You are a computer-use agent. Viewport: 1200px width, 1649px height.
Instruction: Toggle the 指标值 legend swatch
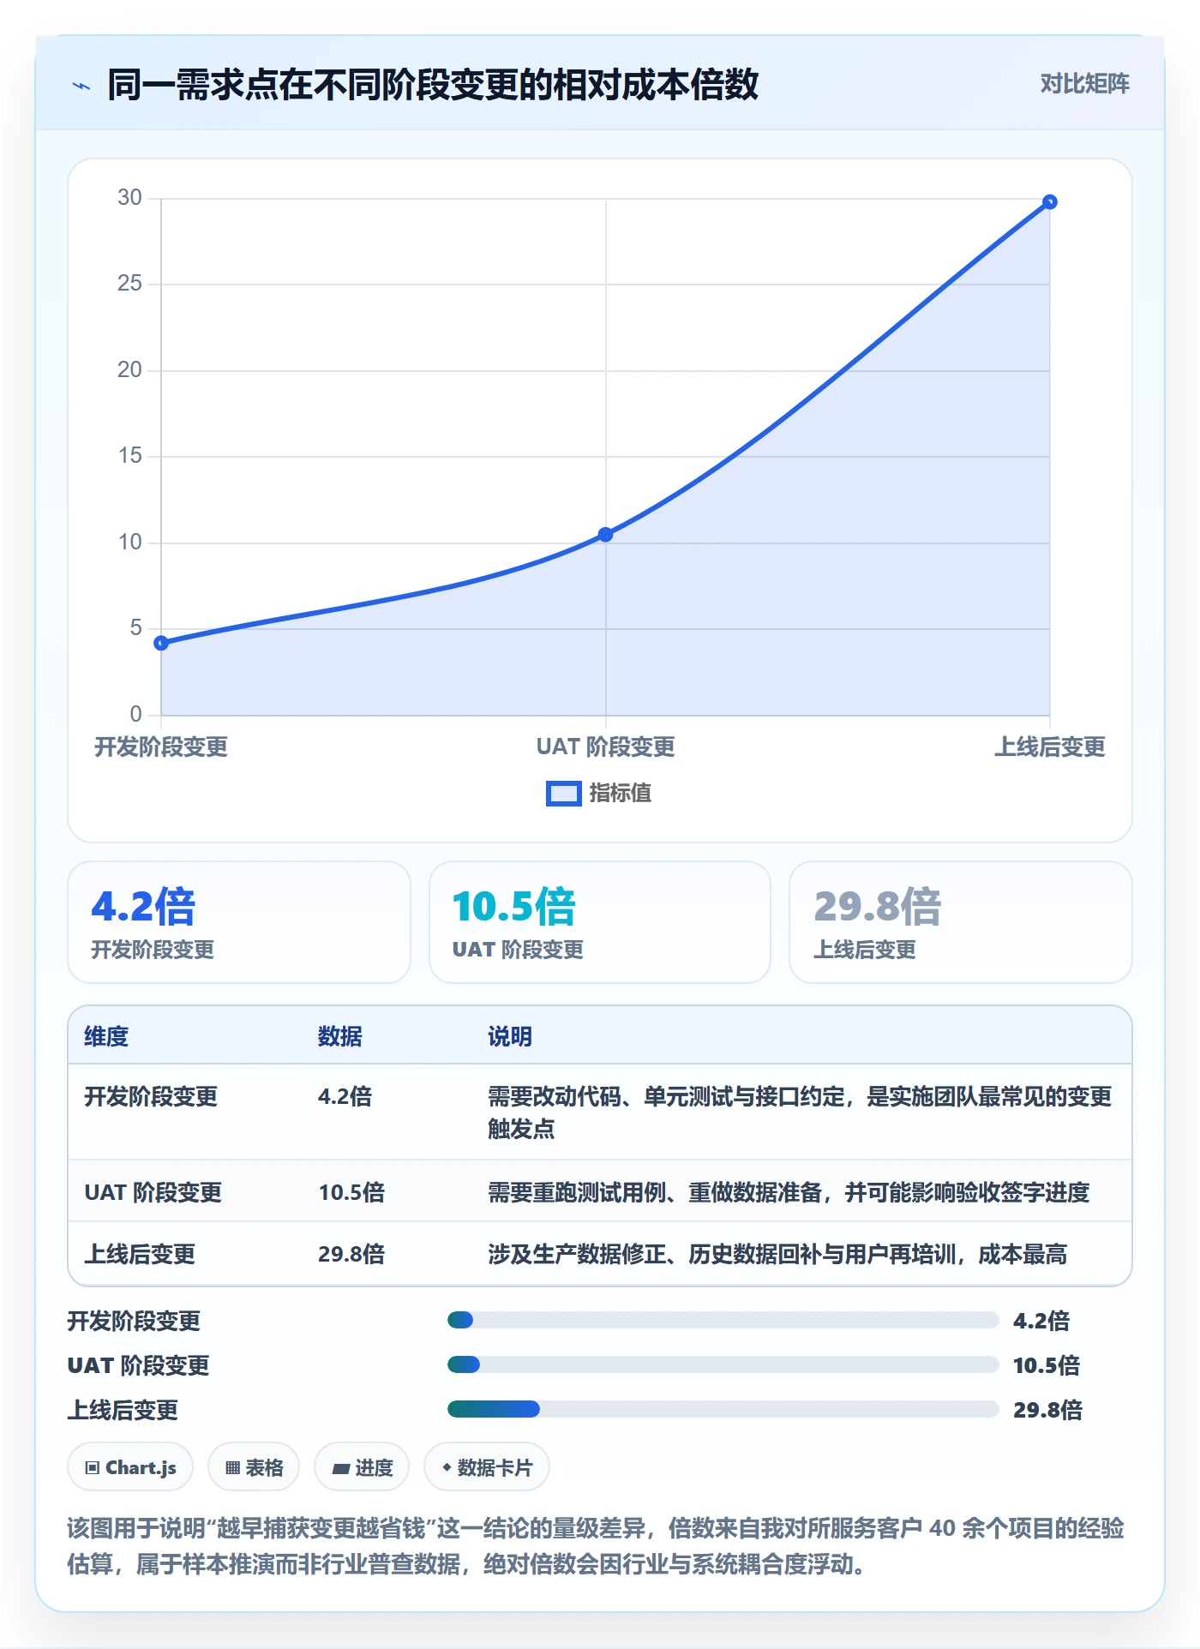[x=564, y=794]
